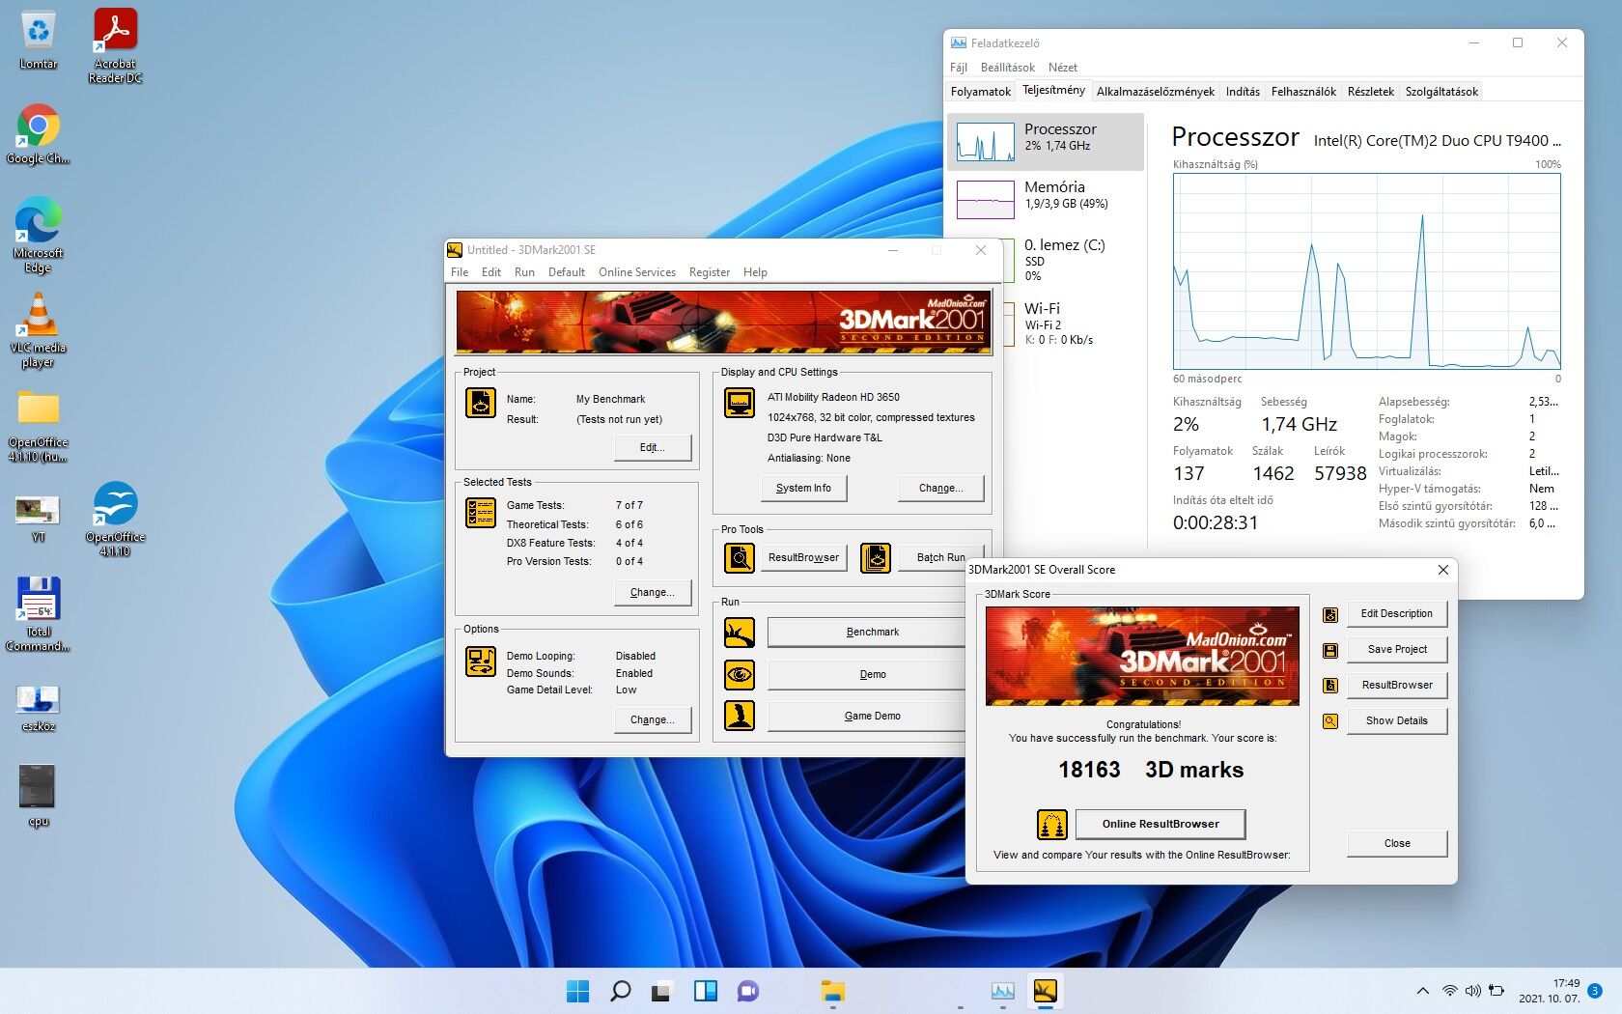Click the Game Demo joystick icon
Image resolution: width=1622 pixels, height=1014 pixels.
[x=740, y=716]
